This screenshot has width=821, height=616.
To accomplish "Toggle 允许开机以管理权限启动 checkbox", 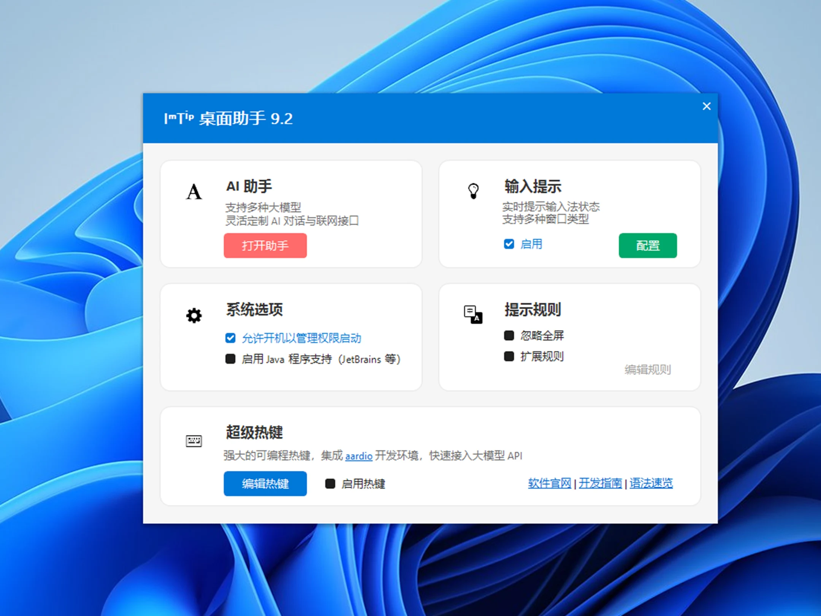I will (230, 338).
